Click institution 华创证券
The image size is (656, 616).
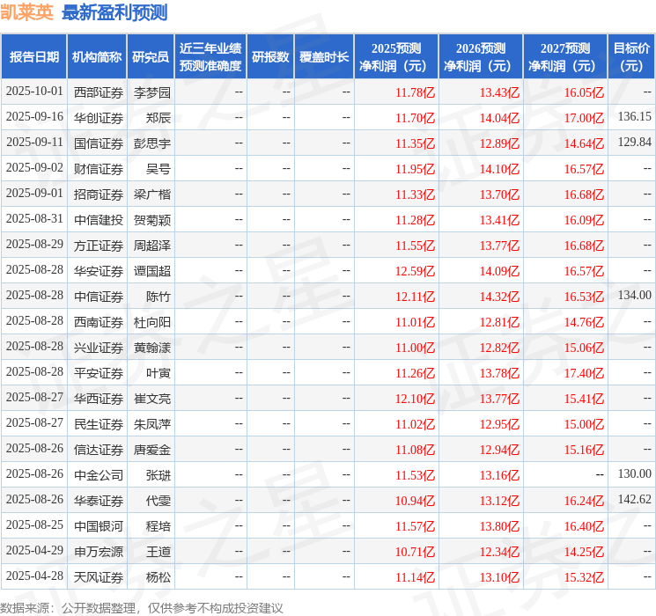[99, 118]
